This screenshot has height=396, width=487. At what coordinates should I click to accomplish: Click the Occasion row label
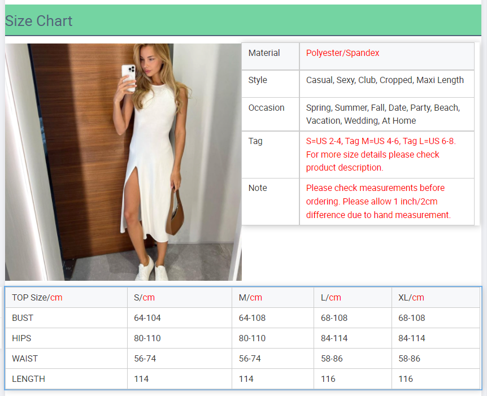(266, 108)
